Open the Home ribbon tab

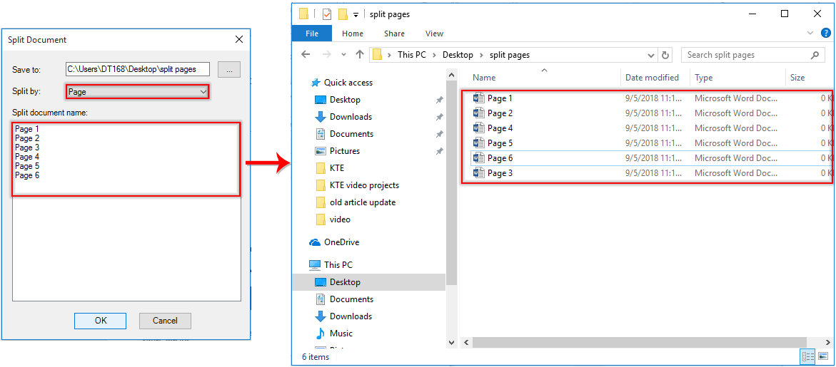[353, 33]
